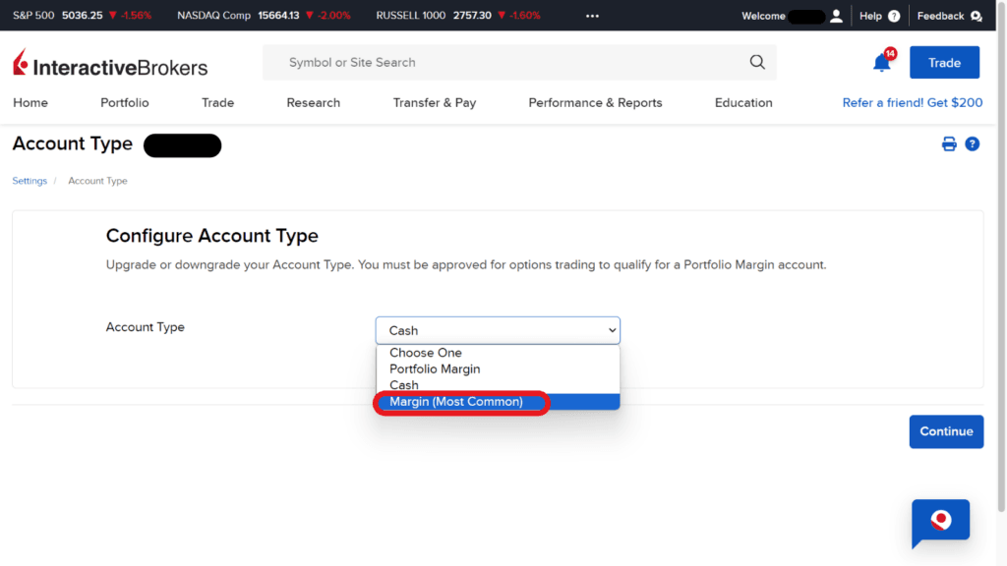Click the blue help question mark icon
The height and width of the screenshot is (566, 1007).
click(972, 143)
